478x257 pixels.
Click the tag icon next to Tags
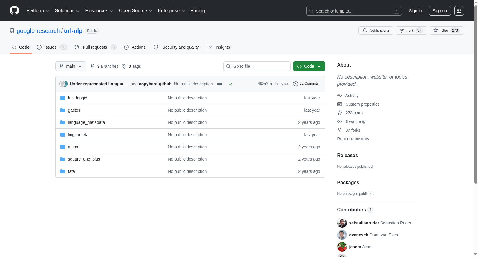click(x=124, y=66)
